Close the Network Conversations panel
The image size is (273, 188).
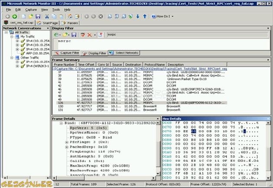tap(48, 28)
